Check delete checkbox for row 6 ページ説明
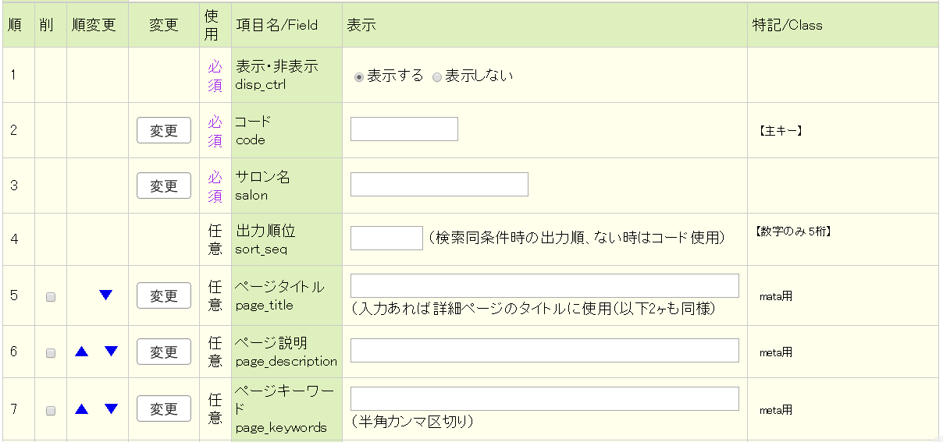Image resolution: width=943 pixels, height=442 pixels. [51, 353]
